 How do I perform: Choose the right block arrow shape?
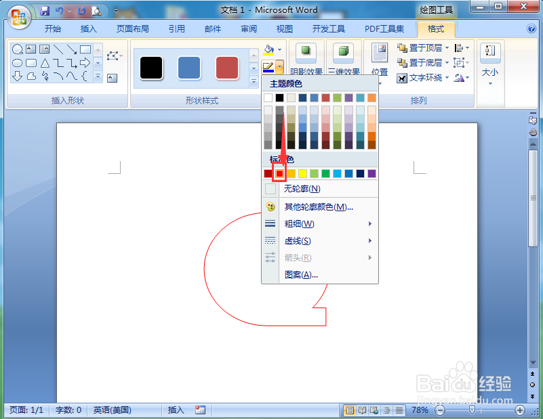coord(85,62)
